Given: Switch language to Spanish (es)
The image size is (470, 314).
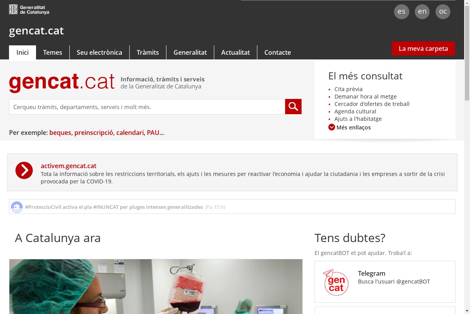Looking at the screenshot, I should click(x=401, y=11).
